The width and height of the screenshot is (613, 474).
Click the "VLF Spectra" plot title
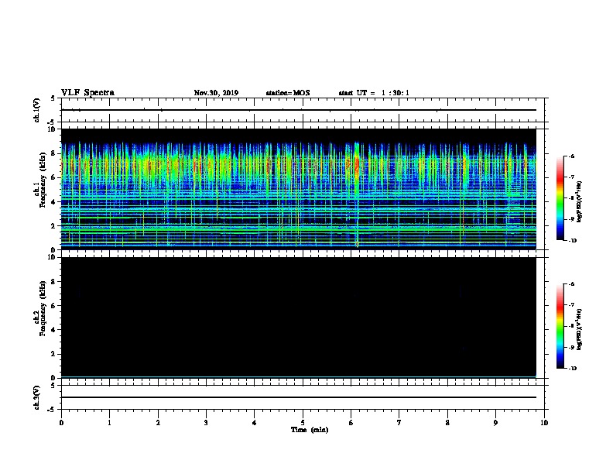pyautogui.click(x=87, y=93)
